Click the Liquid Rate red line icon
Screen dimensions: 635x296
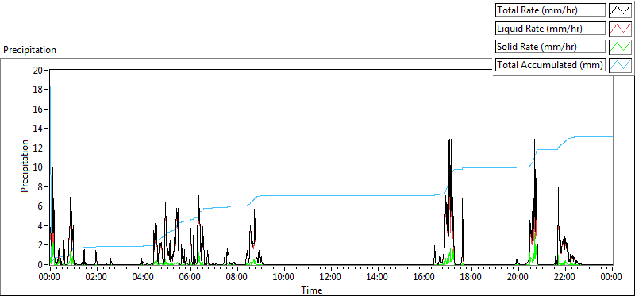(x=621, y=29)
